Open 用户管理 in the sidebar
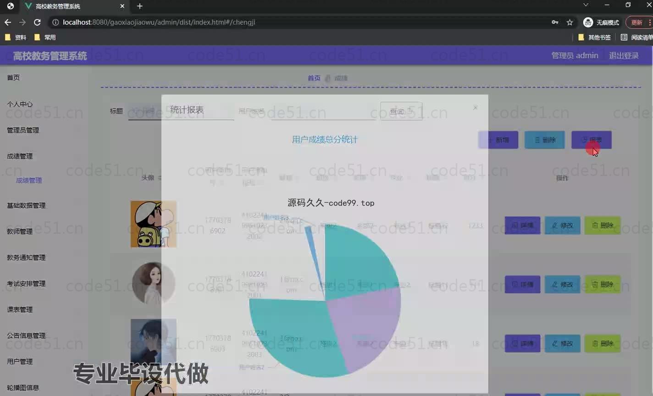Image resolution: width=653 pixels, height=396 pixels. click(20, 362)
